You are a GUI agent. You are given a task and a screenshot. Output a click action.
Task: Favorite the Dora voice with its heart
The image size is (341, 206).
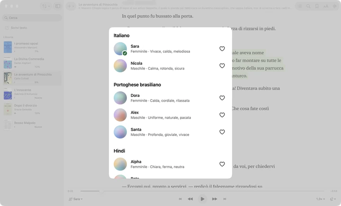pyautogui.click(x=222, y=98)
